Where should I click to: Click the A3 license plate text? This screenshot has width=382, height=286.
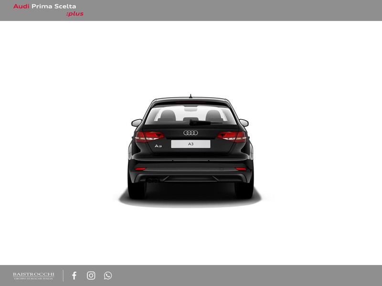(x=191, y=144)
